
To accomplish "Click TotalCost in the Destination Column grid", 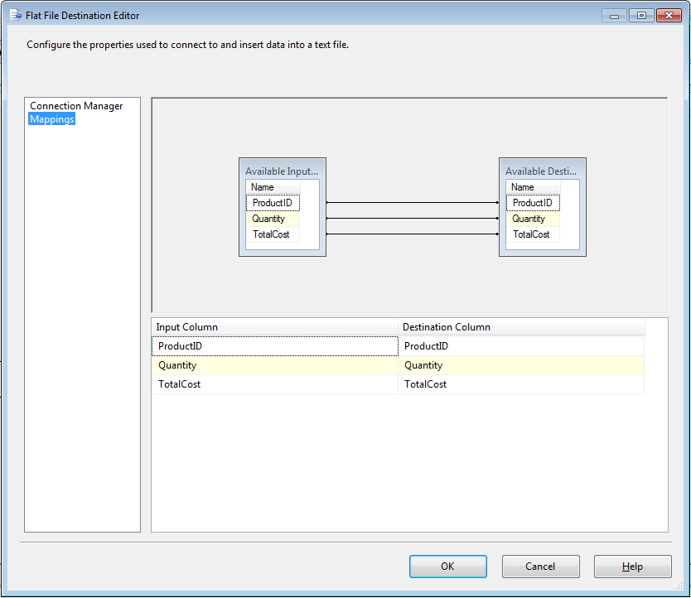I will (x=521, y=384).
